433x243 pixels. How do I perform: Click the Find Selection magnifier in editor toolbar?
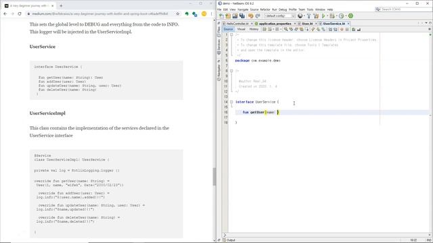pyautogui.click(x=286, y=29)
